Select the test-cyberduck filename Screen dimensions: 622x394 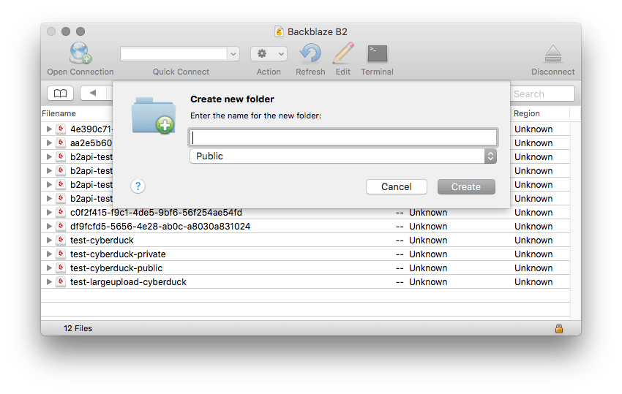[102, 240]
